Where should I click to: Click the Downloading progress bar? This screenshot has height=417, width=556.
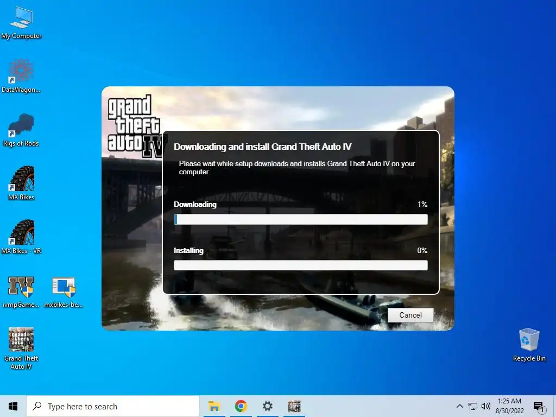[x=301, y=219]
